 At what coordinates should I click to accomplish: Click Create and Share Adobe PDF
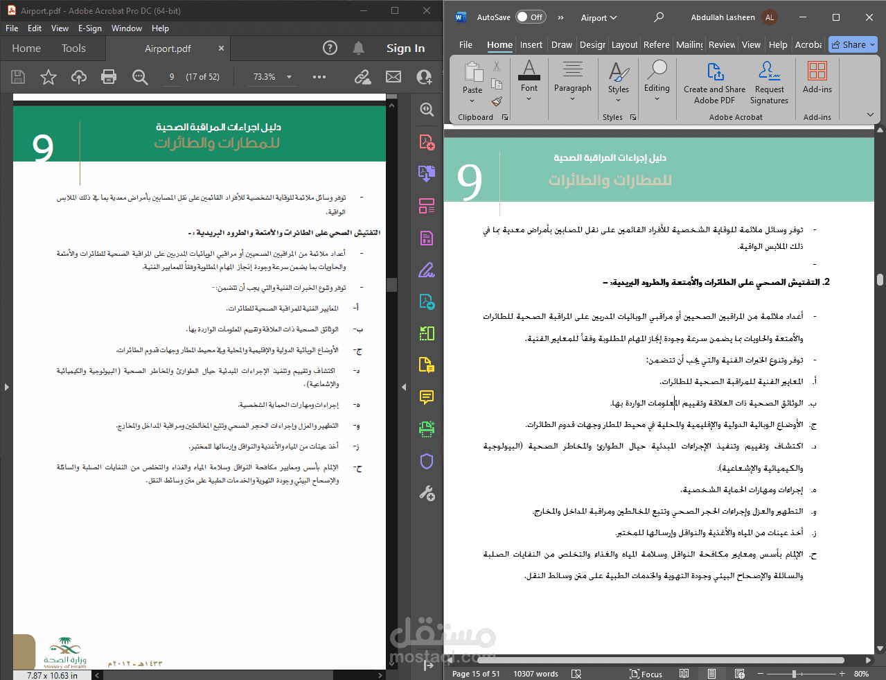click(715, 82)
